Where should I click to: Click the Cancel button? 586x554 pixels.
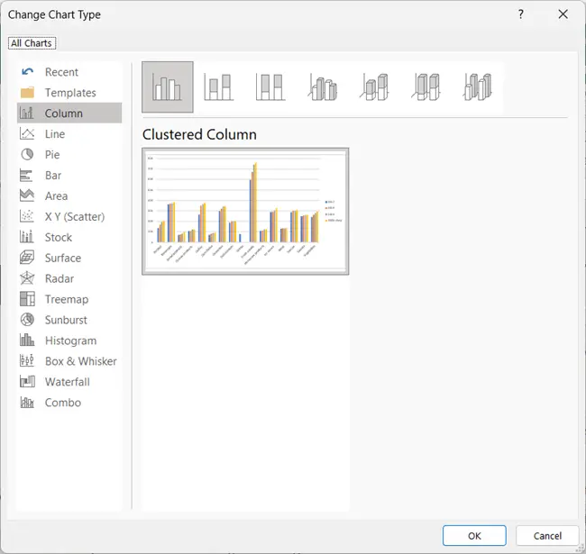(547, 536)
